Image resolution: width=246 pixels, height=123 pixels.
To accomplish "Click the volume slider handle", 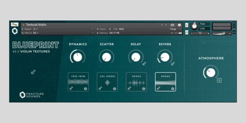I will point(224,33).
